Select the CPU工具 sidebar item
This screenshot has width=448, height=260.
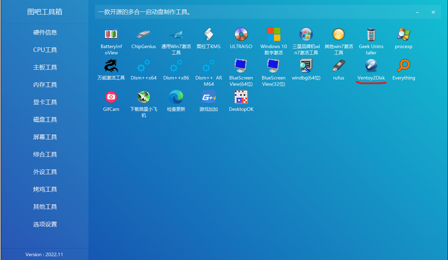click(45, 50)
